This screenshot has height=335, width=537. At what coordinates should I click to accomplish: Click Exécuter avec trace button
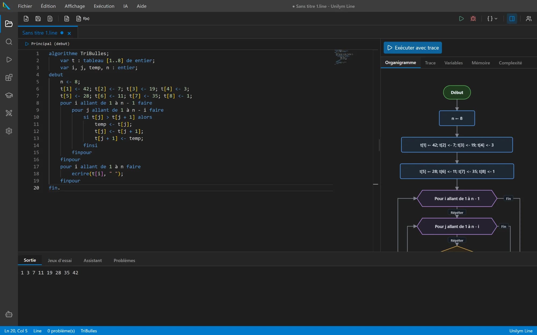(x=413, y=48)
